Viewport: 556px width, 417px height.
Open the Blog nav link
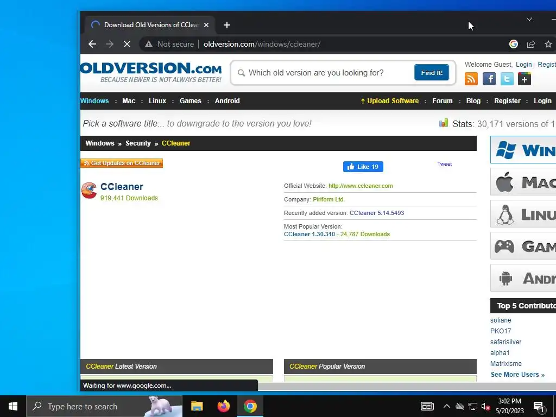tap(473, 100)
